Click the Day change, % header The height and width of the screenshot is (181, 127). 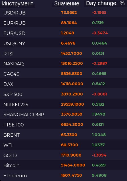(x=105, y=3)
